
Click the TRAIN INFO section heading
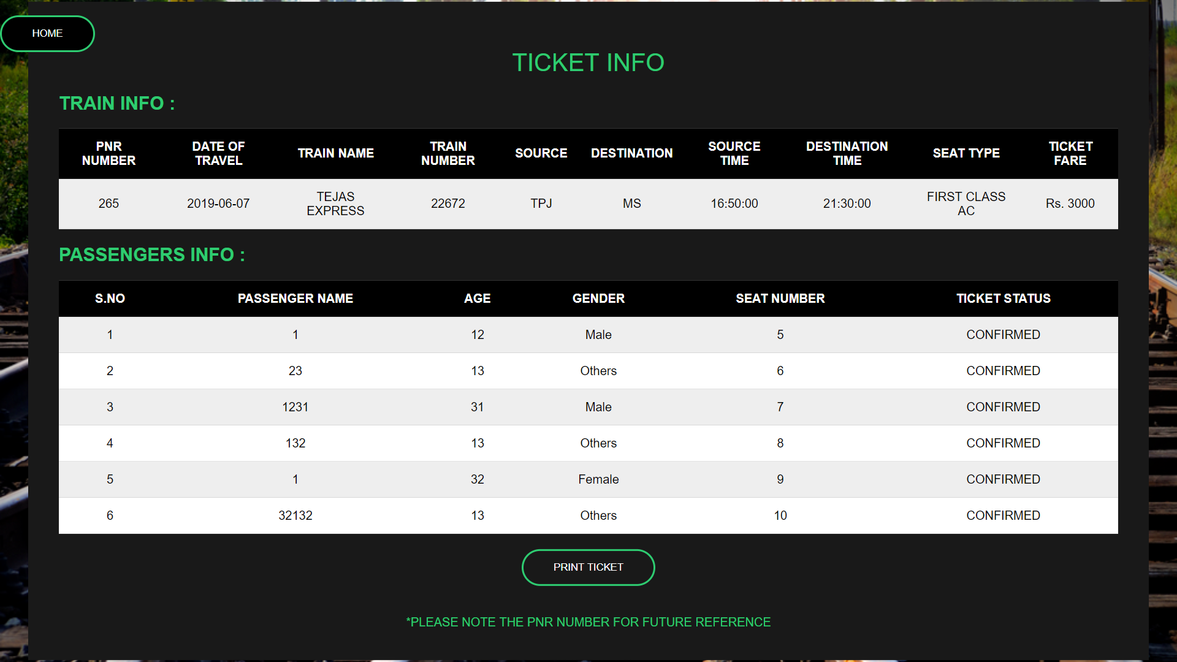coord(116,103)
